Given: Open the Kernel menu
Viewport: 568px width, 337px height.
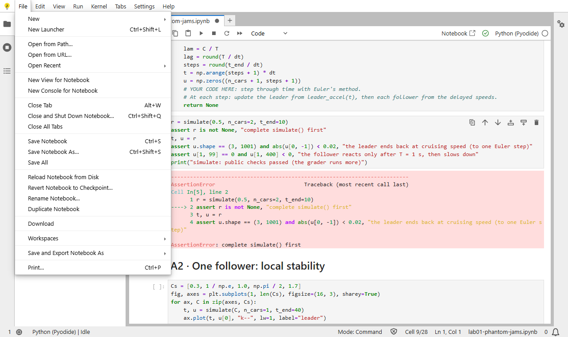Looking at the screenshot, I should (x=99, y=6).
